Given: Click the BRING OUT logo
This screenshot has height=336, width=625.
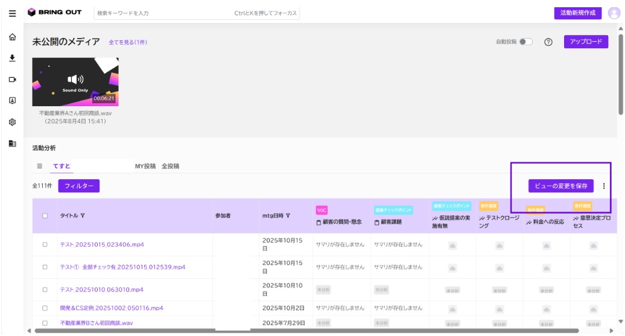Looking at the screenshot, I should tap(55, 12).
